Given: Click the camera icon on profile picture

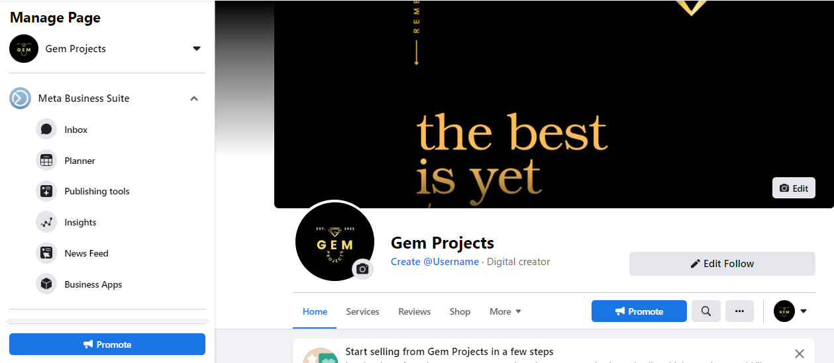Looking at the screenshot, I should [x=362, y=269].
